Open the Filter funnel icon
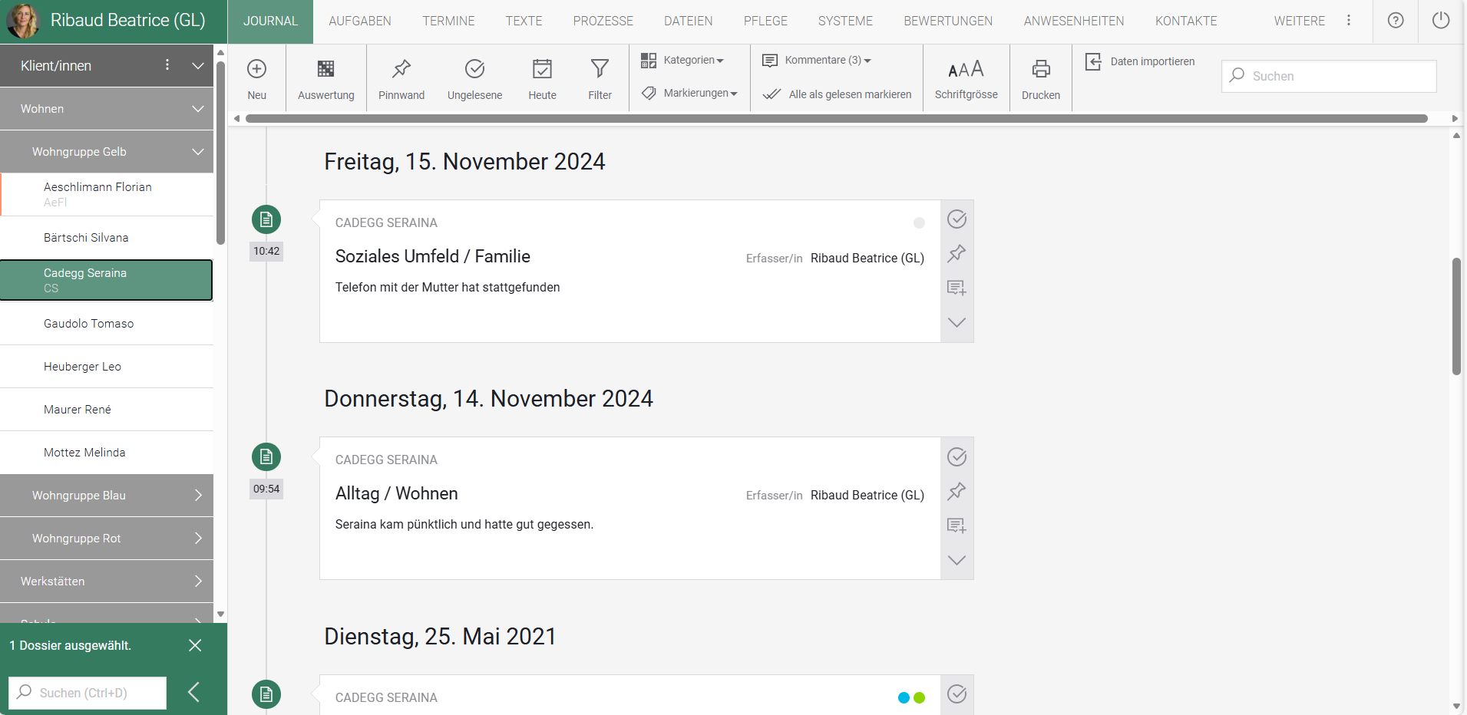This screenshot has height=715, width=1467. (x=600, y=69)
